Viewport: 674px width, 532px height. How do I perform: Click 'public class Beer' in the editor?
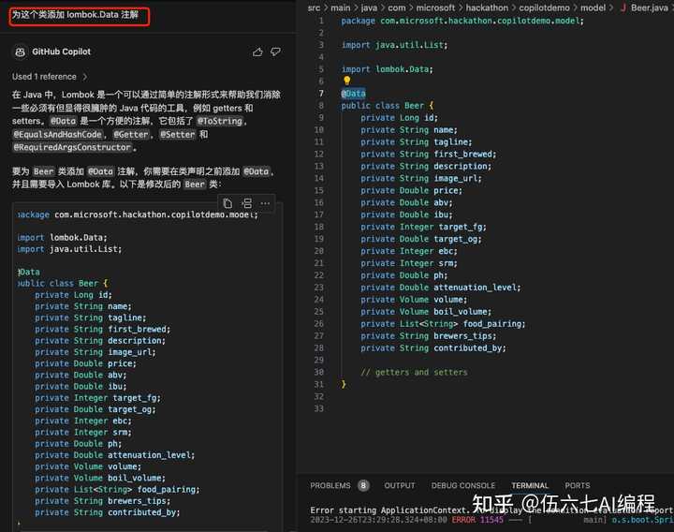[383, 105]
